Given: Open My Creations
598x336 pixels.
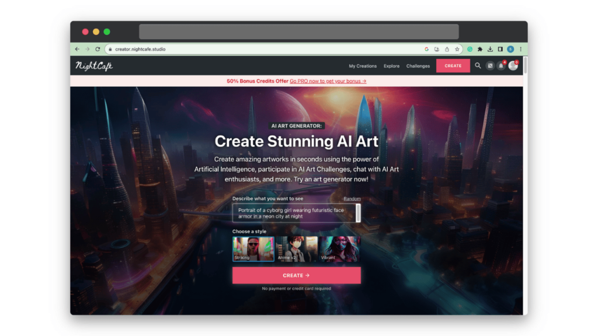Looking at the screenshot, I should pos(362,66).
